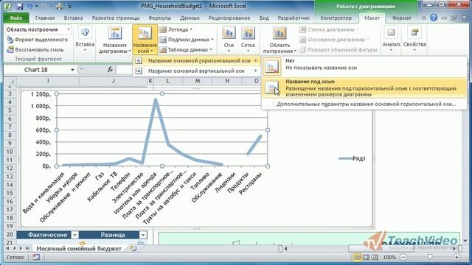Click the zoom out minus button
Image resolution: width=472 pixels, height=265 pixels.
[403, 257]
